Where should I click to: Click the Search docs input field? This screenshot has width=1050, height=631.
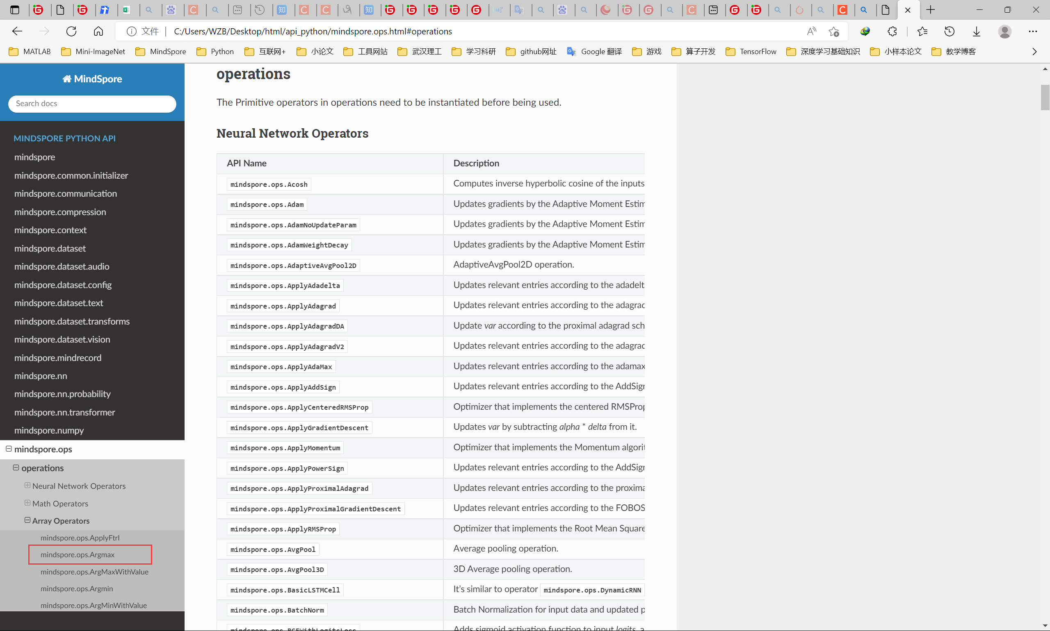[x=92, y=104]
